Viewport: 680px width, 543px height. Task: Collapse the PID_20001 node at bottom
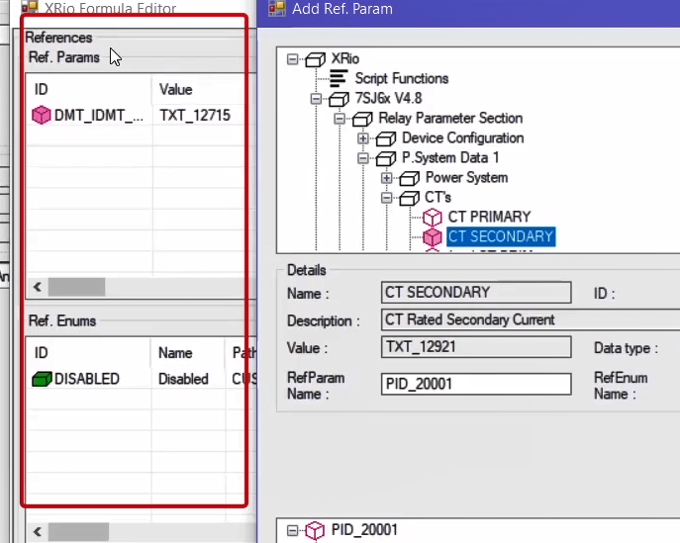click(292, 531)
